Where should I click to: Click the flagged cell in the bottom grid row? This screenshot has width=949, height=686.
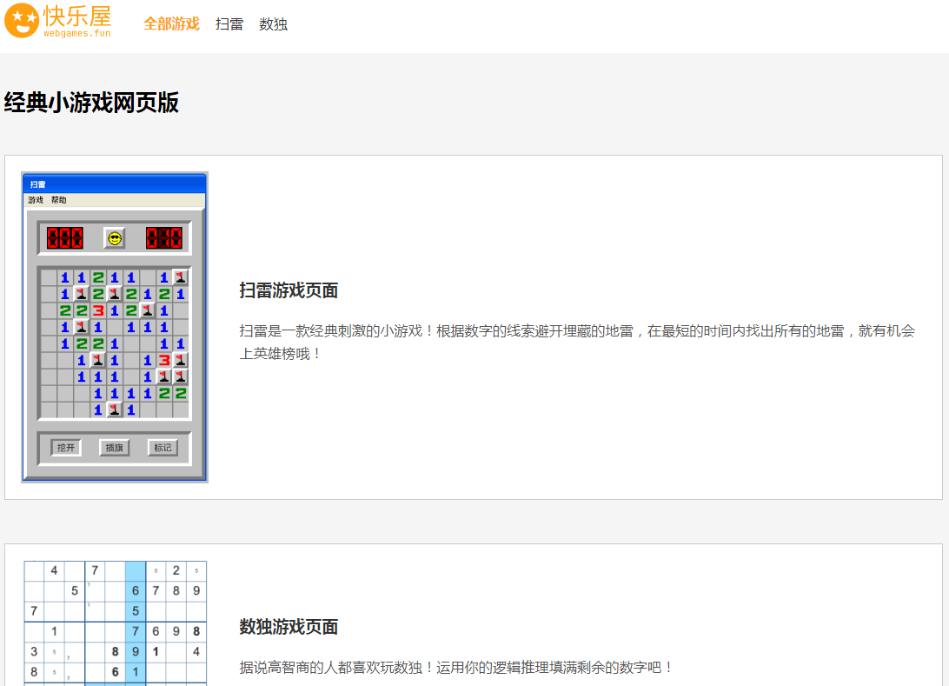coord(114,410)
